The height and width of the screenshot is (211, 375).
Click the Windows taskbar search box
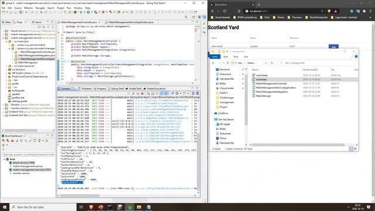click(43, 207)
